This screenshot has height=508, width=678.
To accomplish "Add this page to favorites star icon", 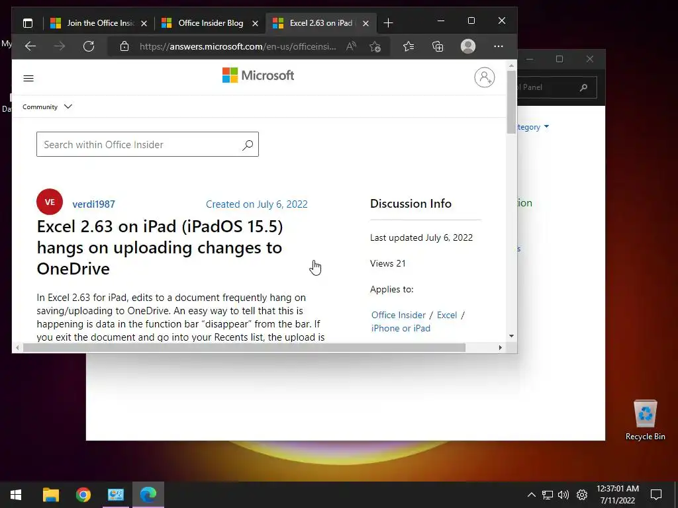I will (375, 46).
